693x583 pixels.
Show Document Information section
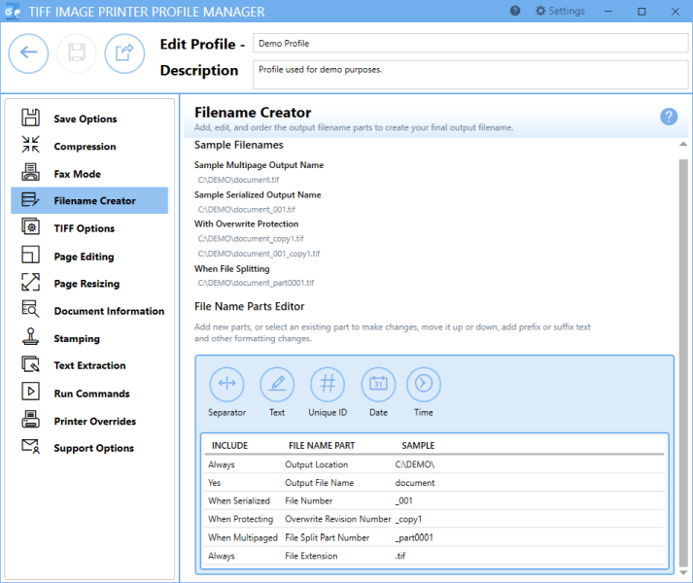click(89, 311)
